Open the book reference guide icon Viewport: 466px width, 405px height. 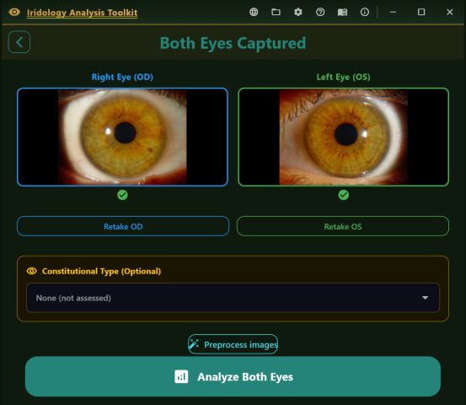[342, 12]
